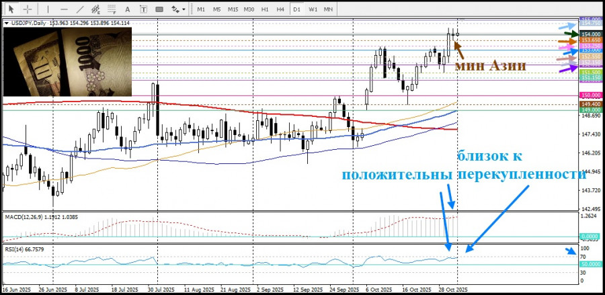This screenshot has width=605, height=295.
Task: Choose the Draw Vertical Line tool
Action: coord(48,9)
